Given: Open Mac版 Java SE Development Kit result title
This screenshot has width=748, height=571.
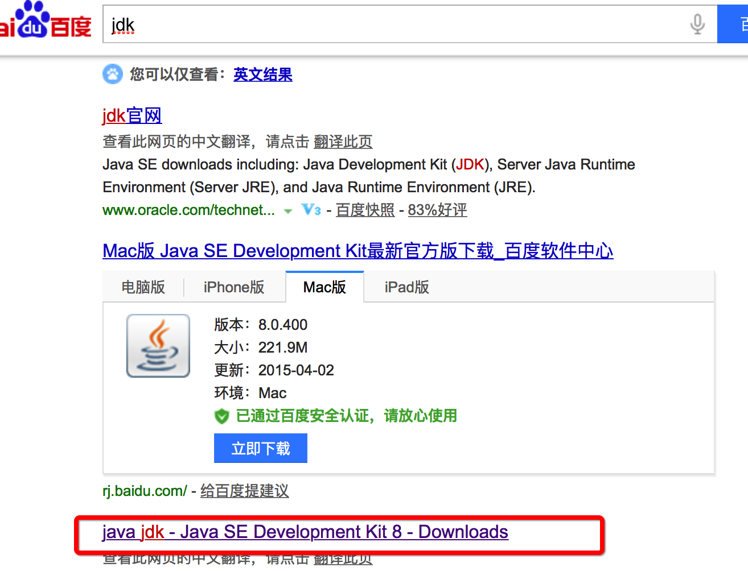Looking at the screenshot, I should pos(358,251).
